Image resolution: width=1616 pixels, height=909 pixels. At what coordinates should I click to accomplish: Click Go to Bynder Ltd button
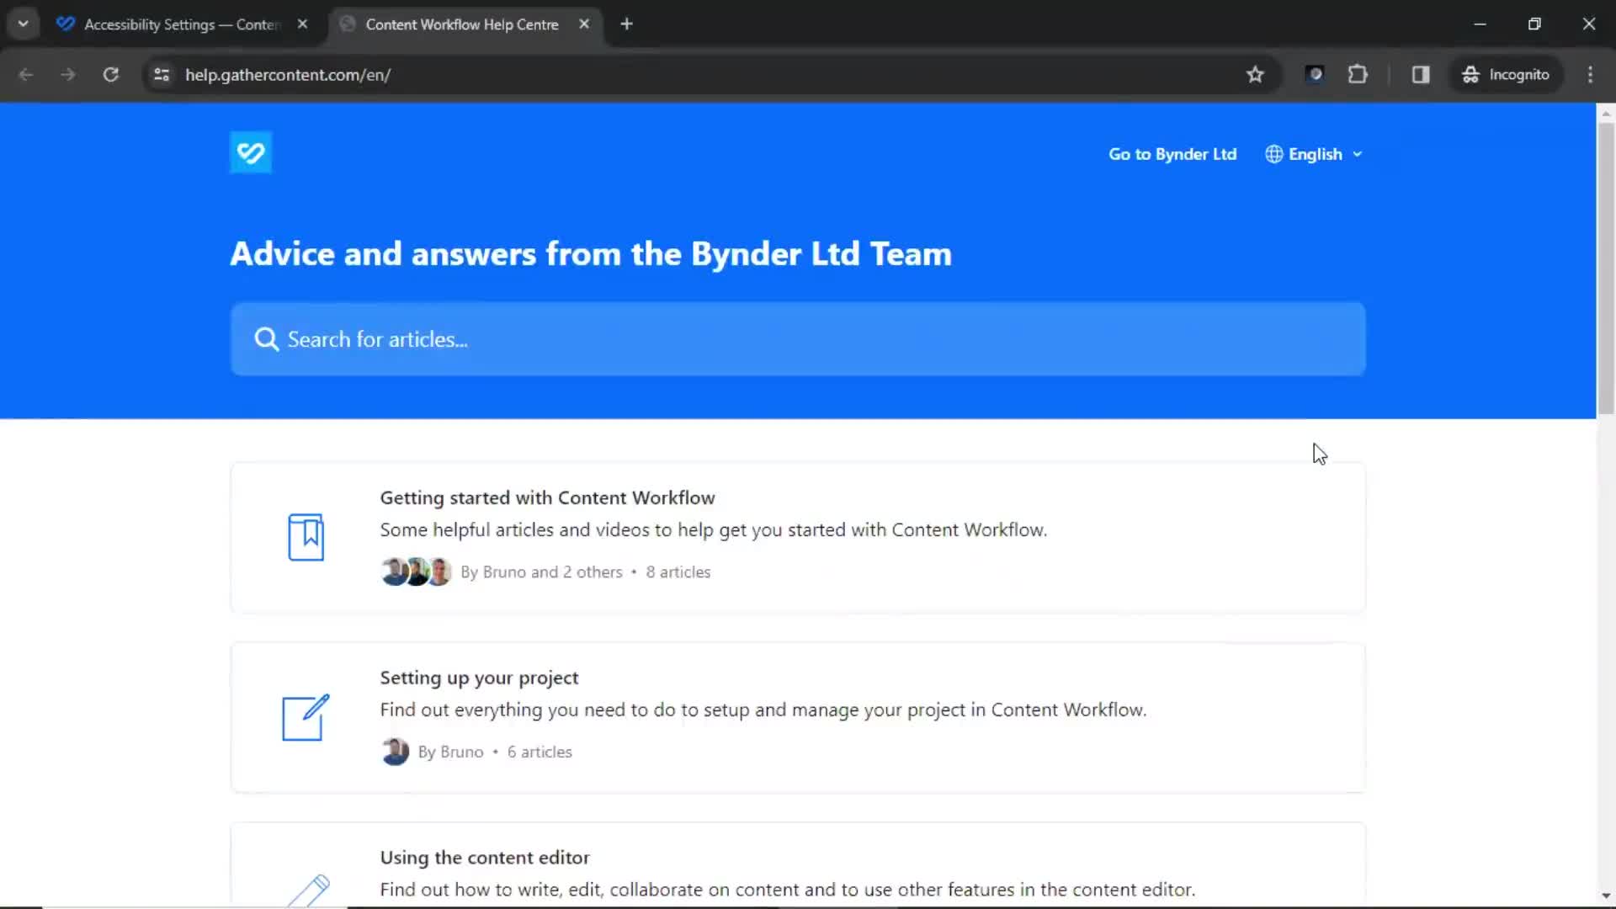click(x=1173, y=153)
